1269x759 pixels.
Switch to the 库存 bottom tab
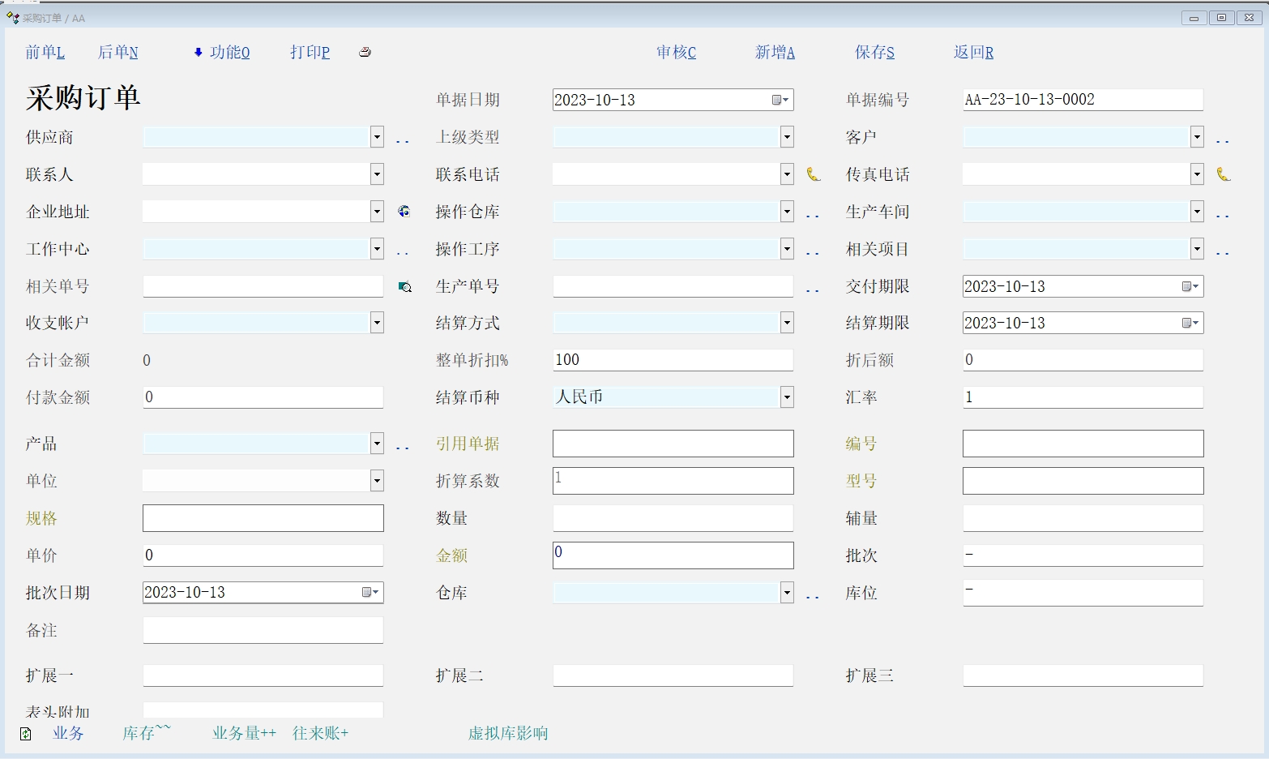(146, 733)
